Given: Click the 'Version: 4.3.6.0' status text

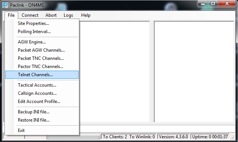Looking at the screenshot, I should (173, 137).
